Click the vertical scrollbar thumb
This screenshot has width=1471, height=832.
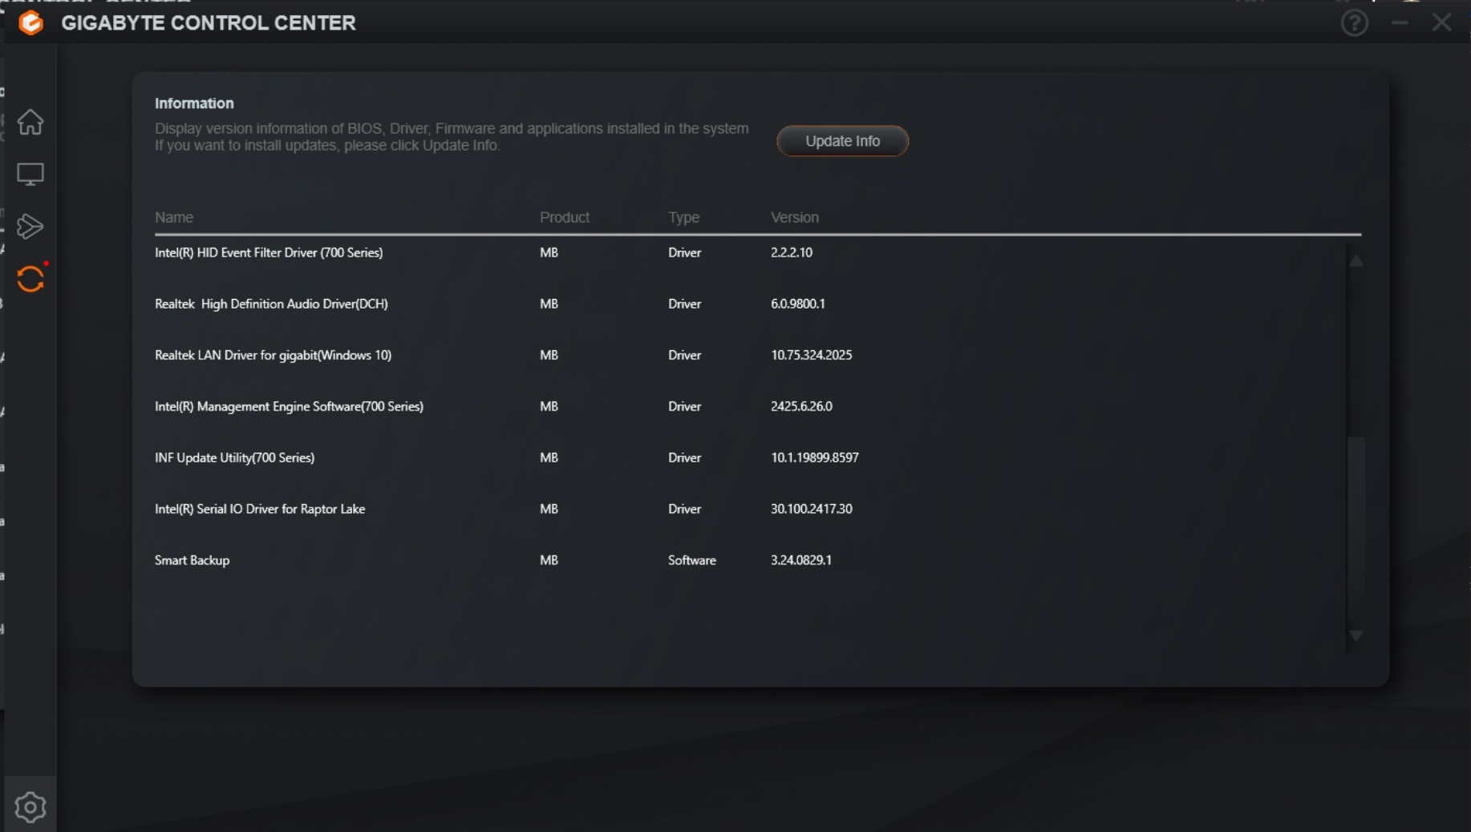pyautogui.click(x=1356, y=521)
